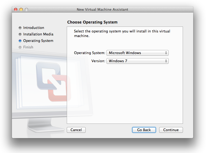This screenshot has width=207, height=153.
Task: Close the New Virtual Machine Assistant window
Action: [16, 9]
